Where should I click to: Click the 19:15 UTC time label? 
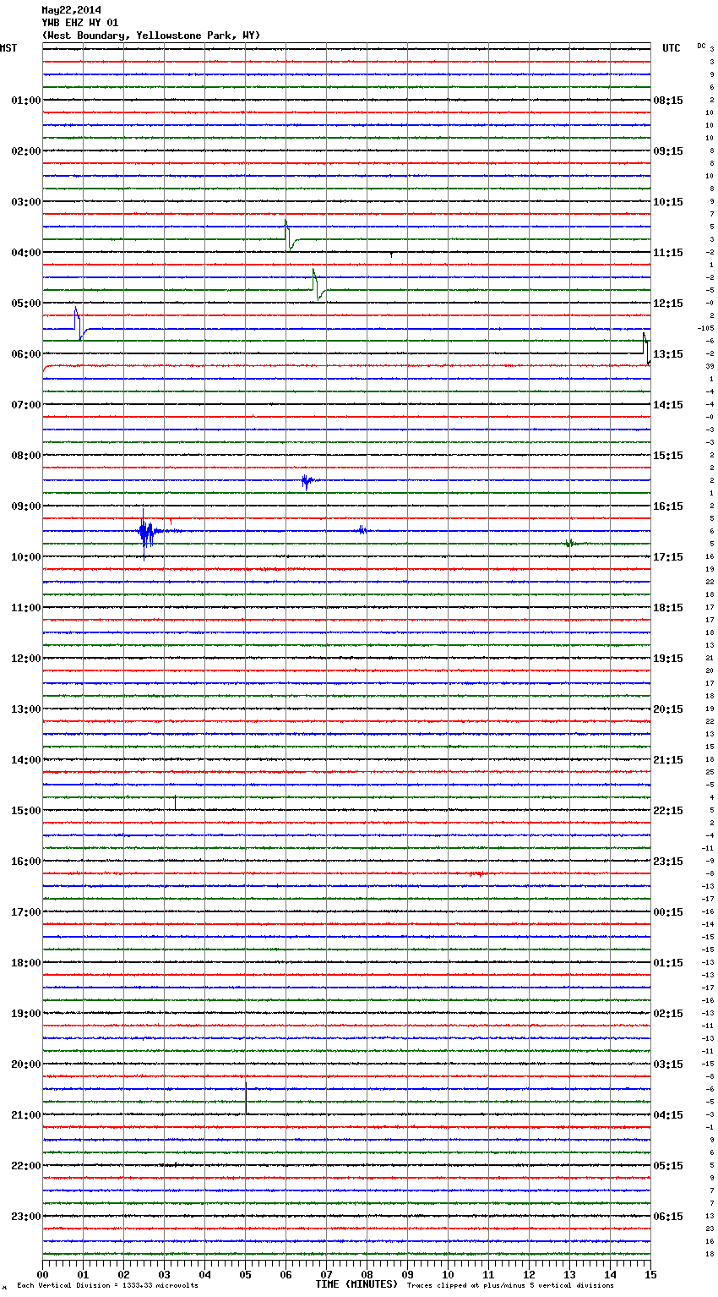(x=668, y=659)
